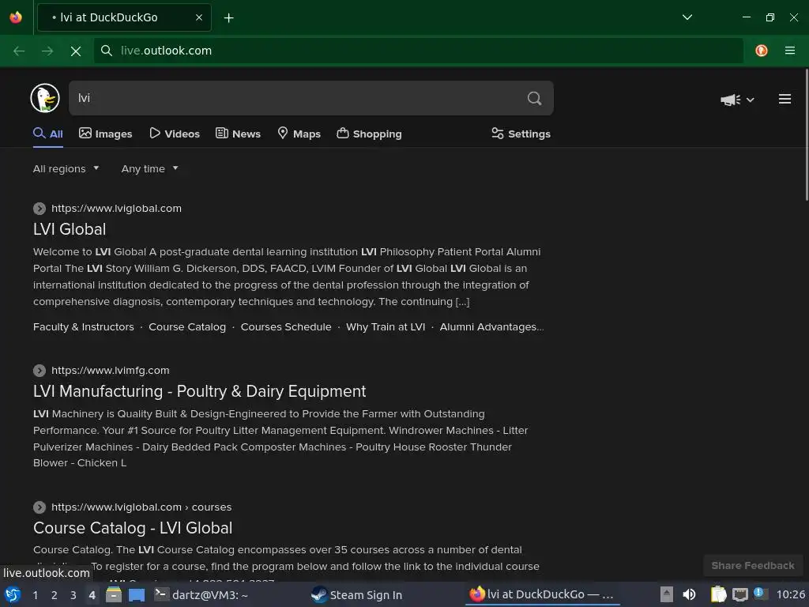Click the lvi search query field
809x607 pixels.
coord(297,98)
